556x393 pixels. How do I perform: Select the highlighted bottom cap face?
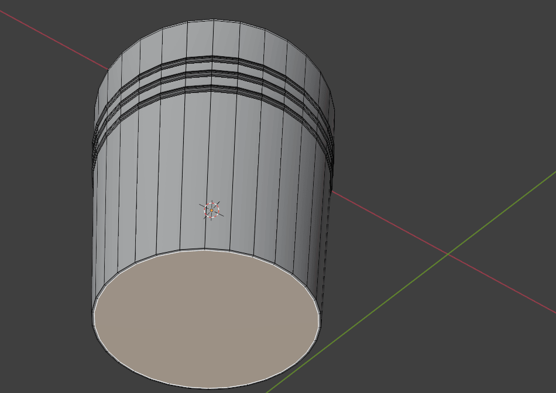click(205, 319)
